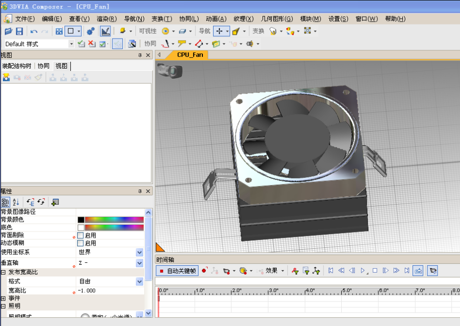Image resolution: width=460 pixels, height=326 pixels.
Task: Expand the 事件 property group
Action: coord(3,298)
